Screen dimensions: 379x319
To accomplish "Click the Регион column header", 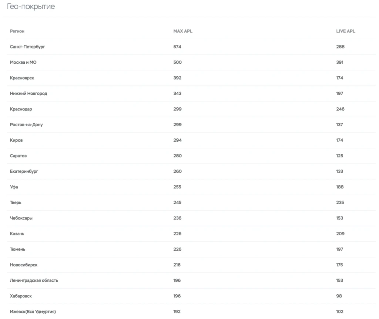I will 17,31.
